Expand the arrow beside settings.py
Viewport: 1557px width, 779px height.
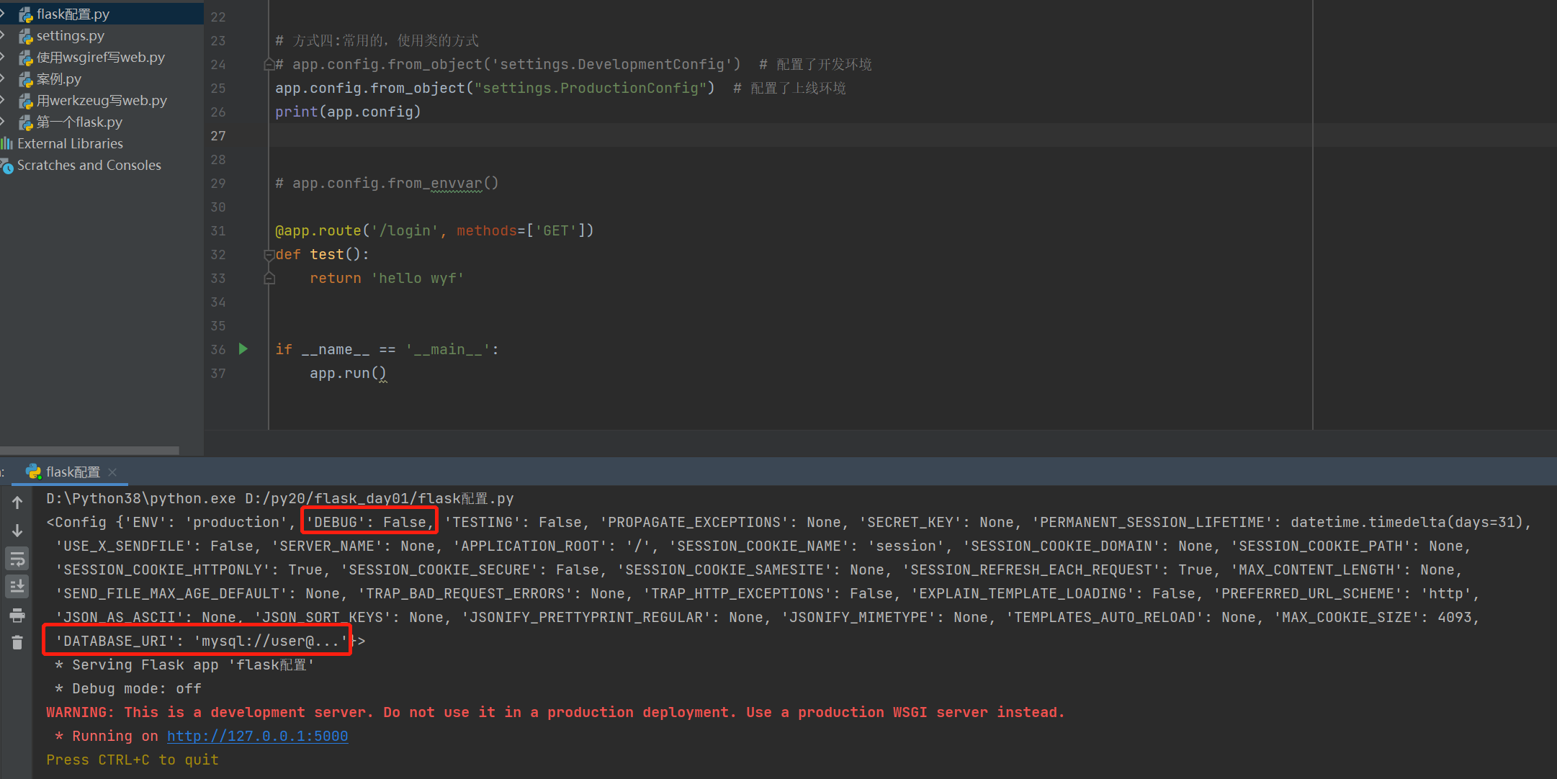(x=3, y=35)
